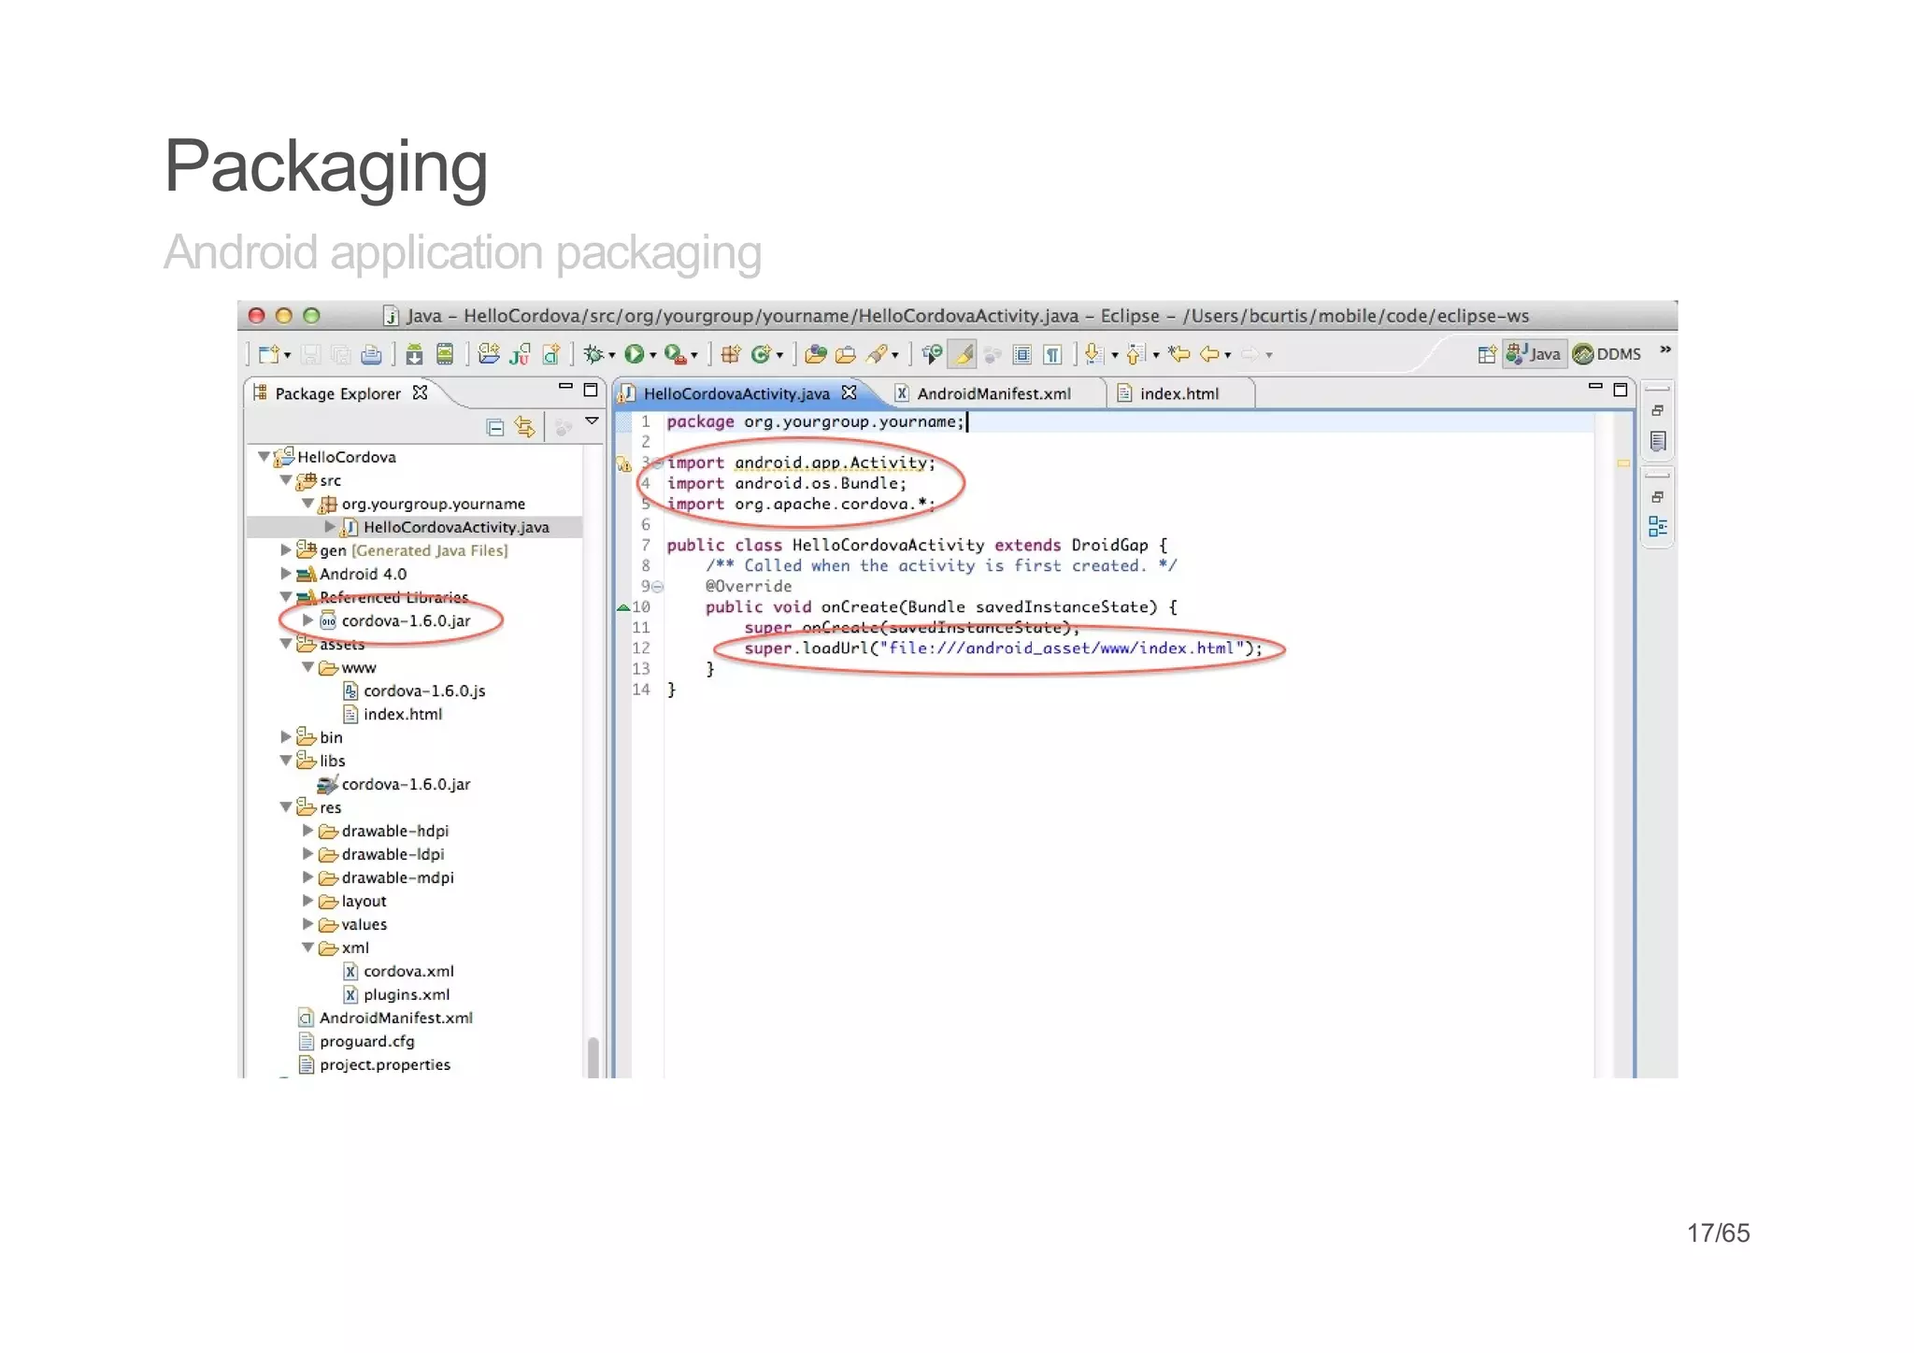Click the Open Perspective icon

(1486, 354)
